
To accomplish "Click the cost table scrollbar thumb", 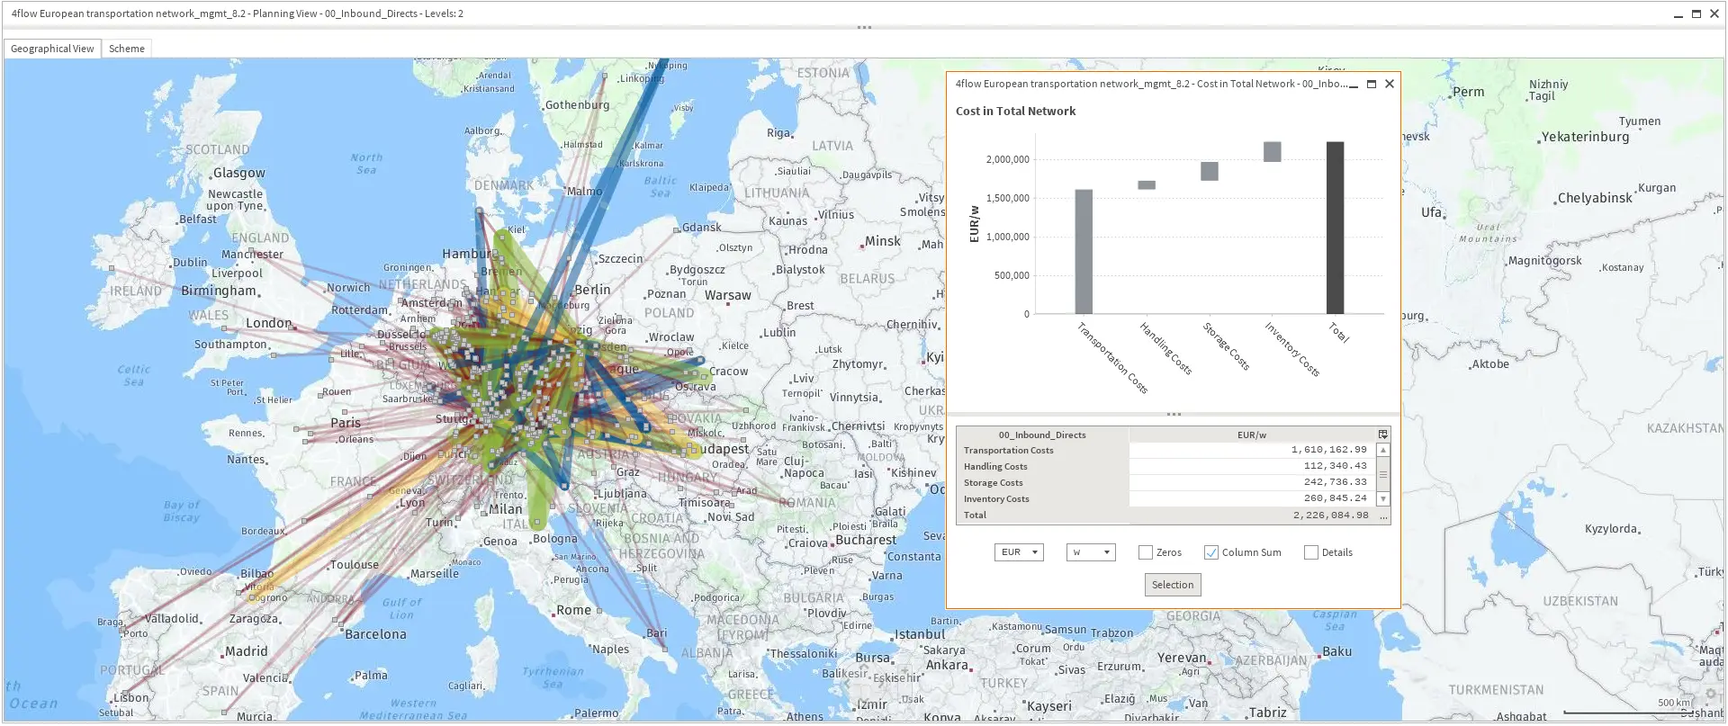I will click(1383, 474).
